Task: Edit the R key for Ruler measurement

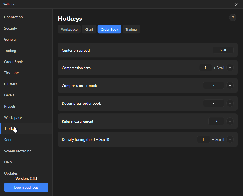Action: point(216,121)
